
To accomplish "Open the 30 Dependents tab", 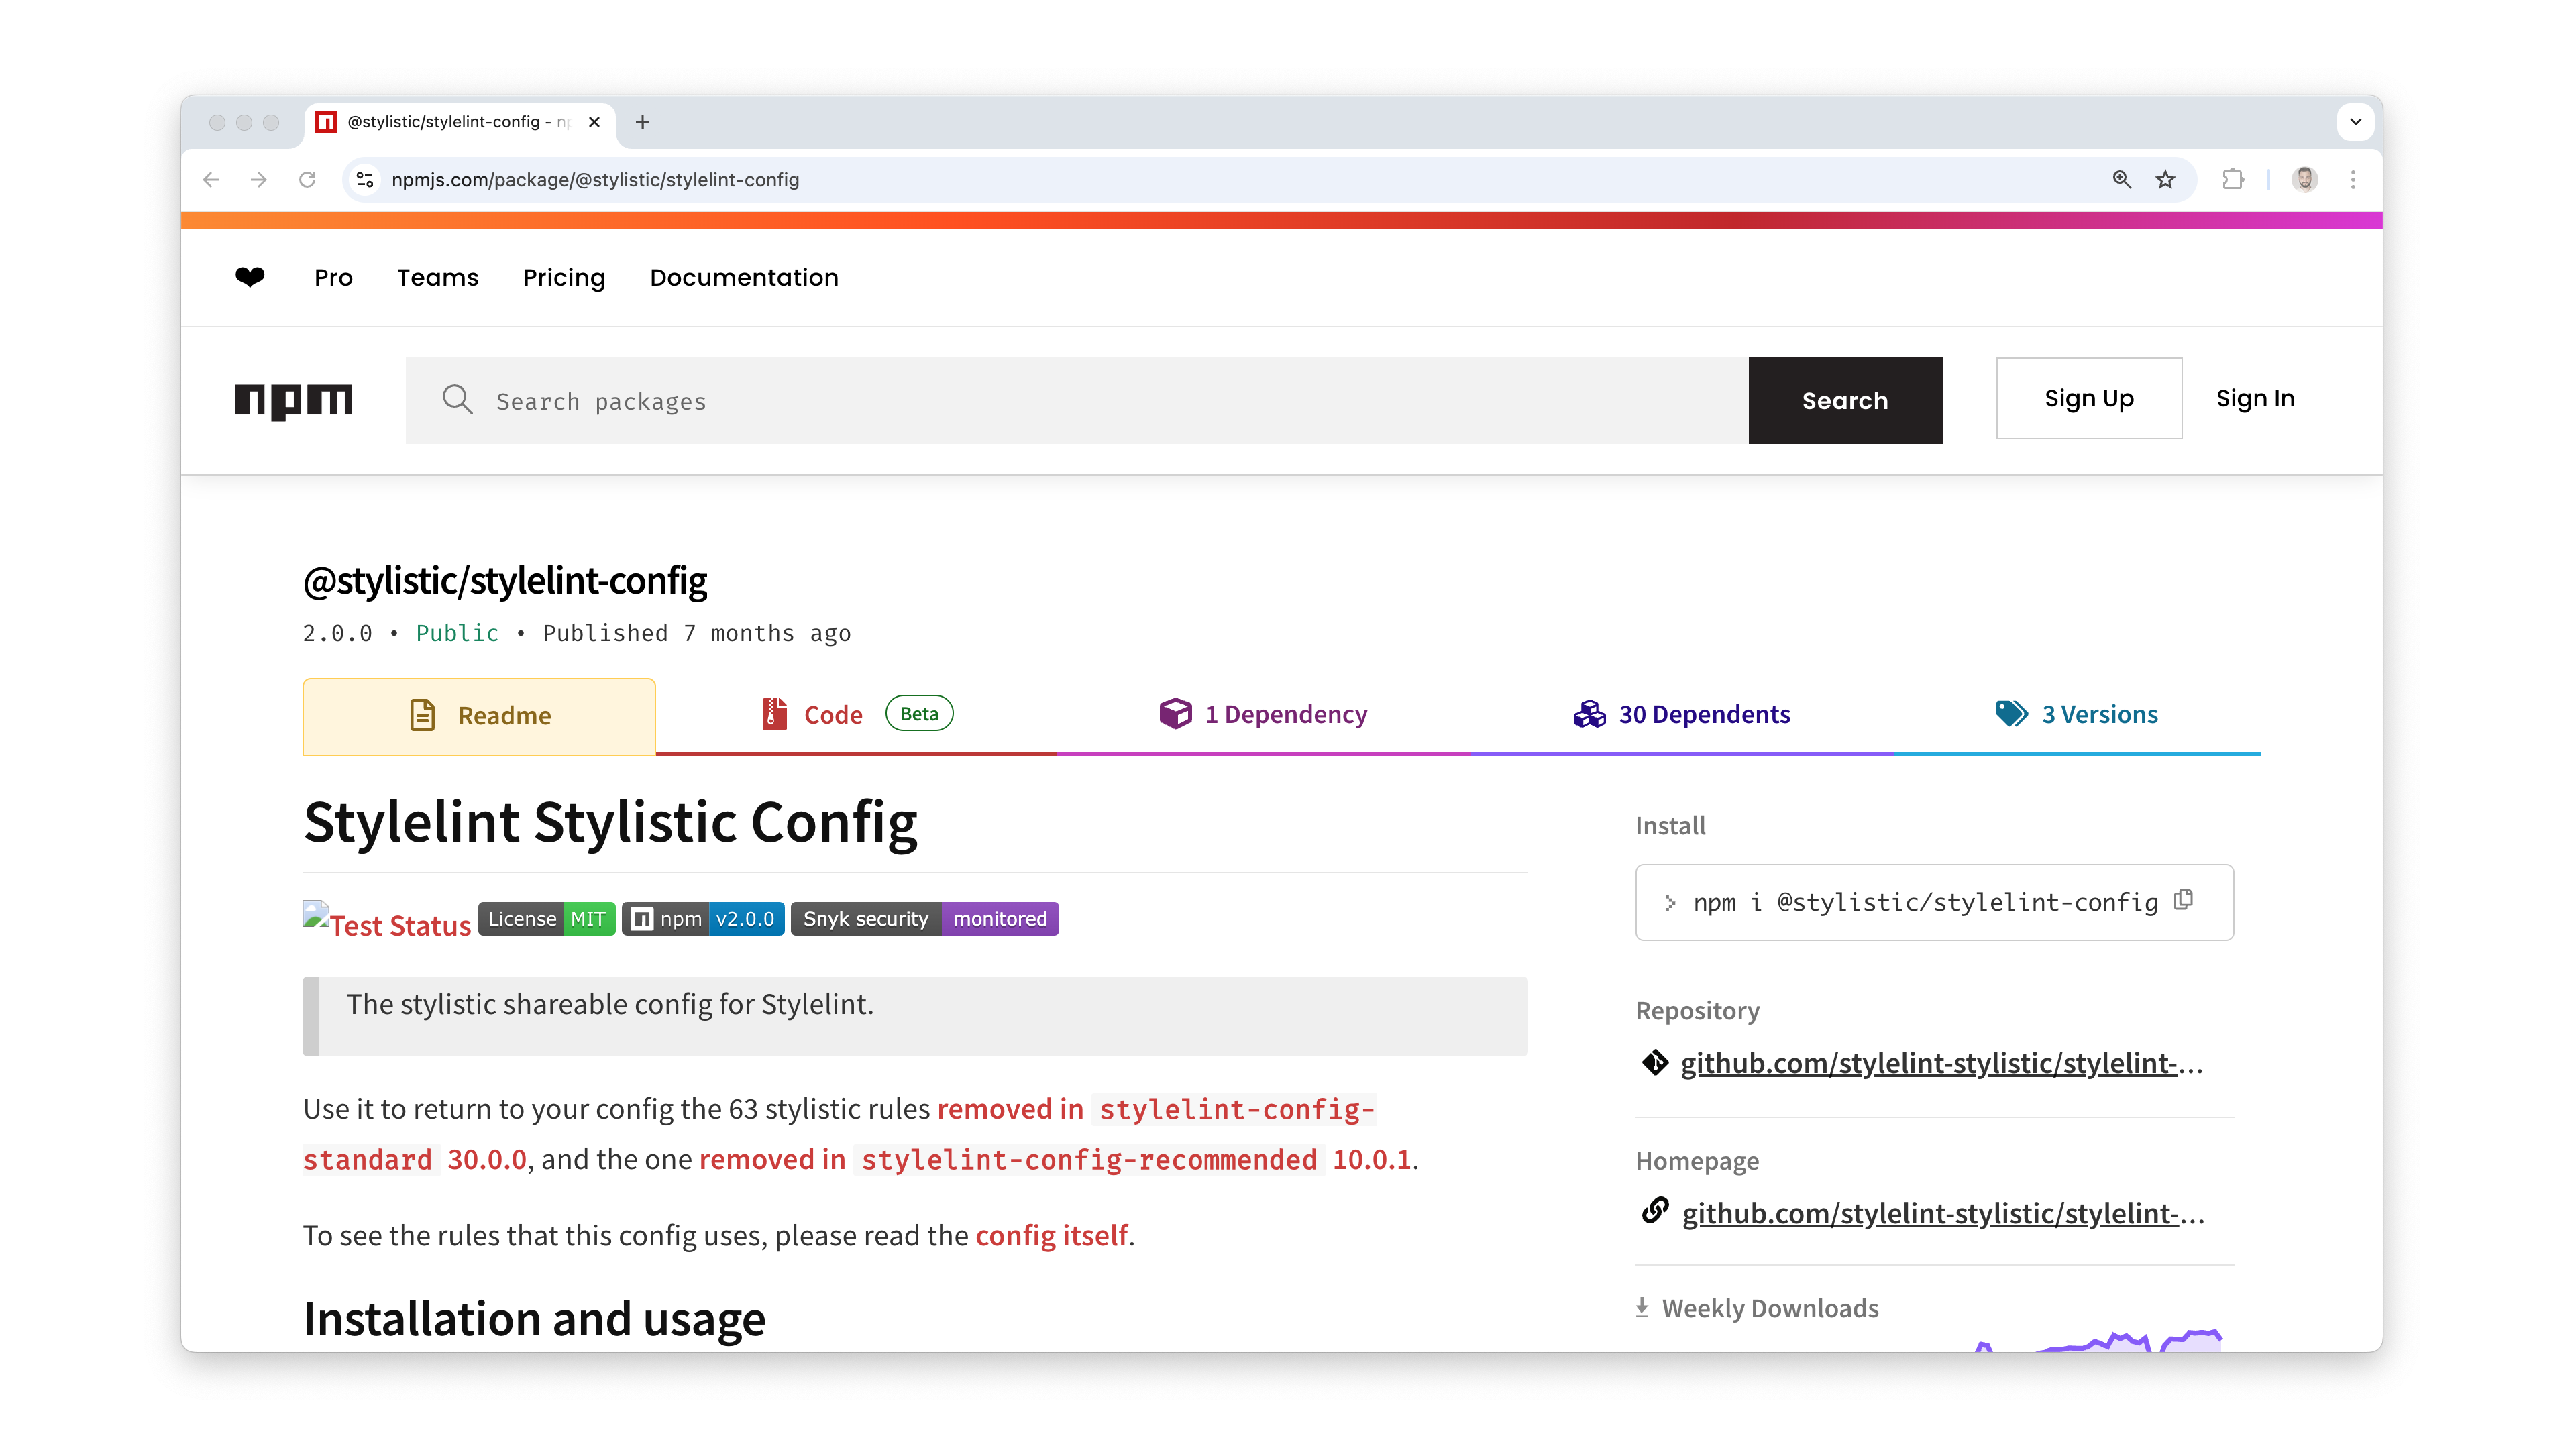I will [1681, 715].
